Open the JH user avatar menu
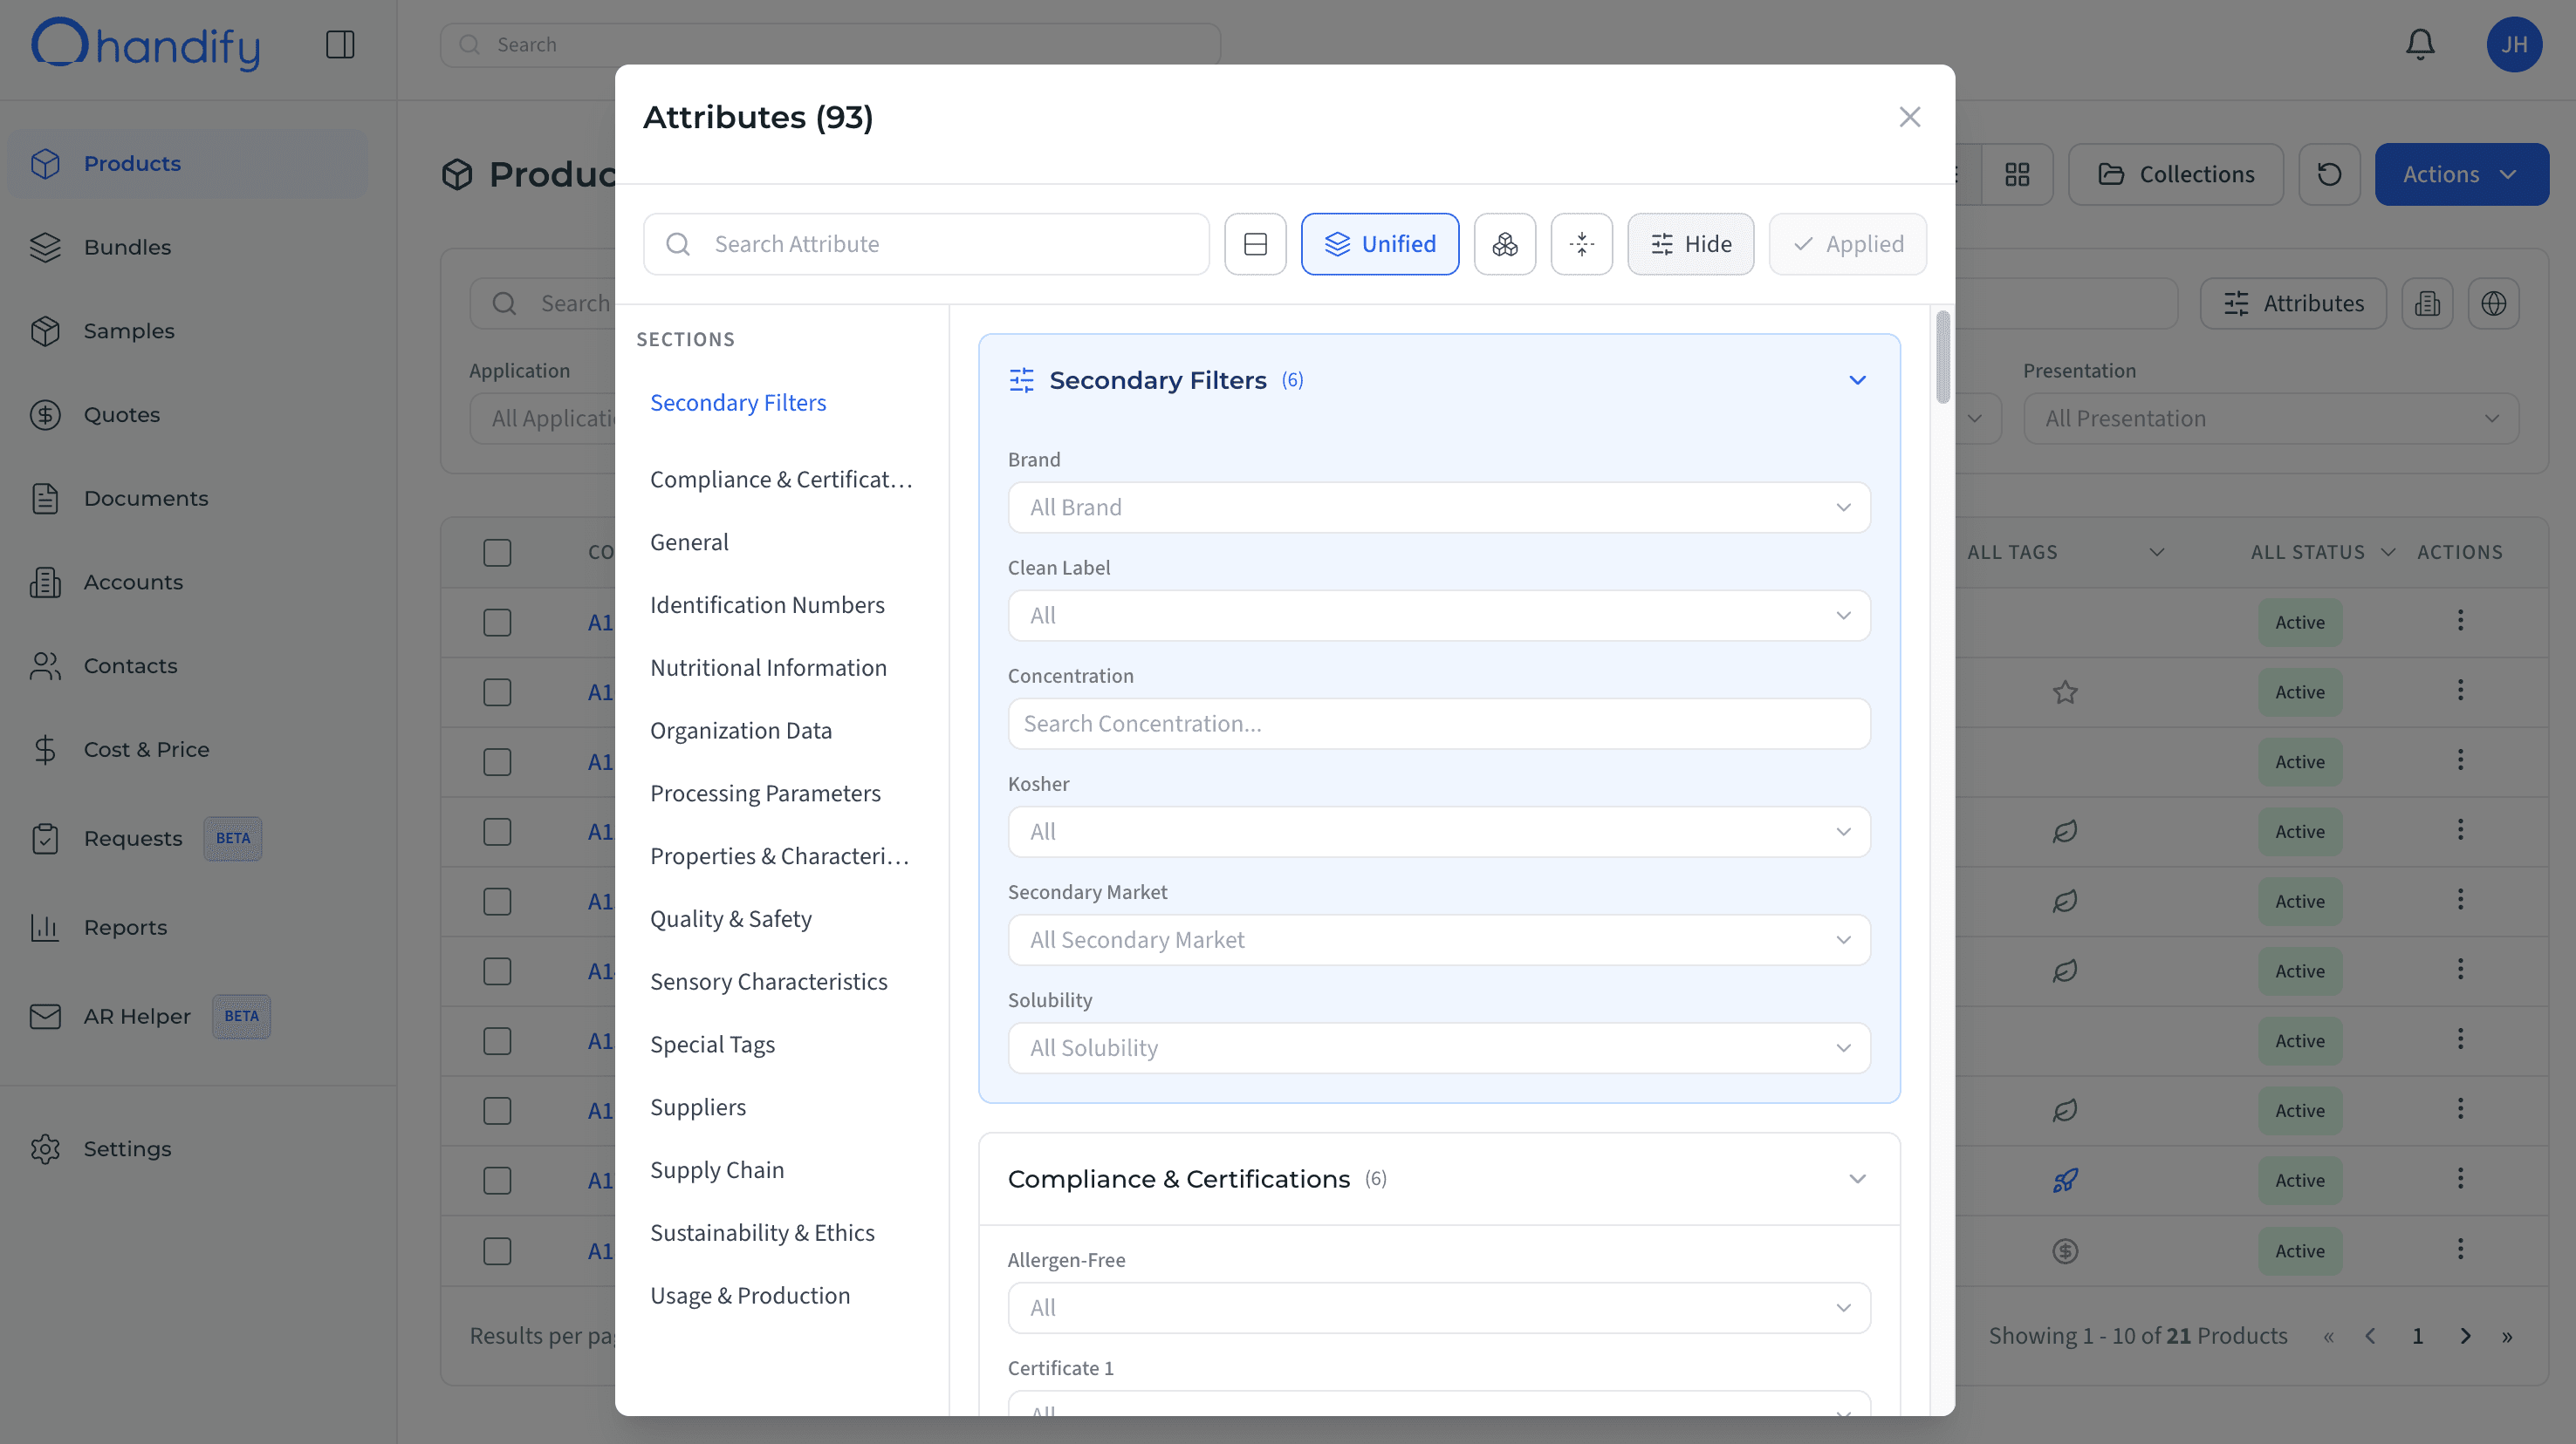The height and width of the screenshot is (1444, 2576). 2514,44
